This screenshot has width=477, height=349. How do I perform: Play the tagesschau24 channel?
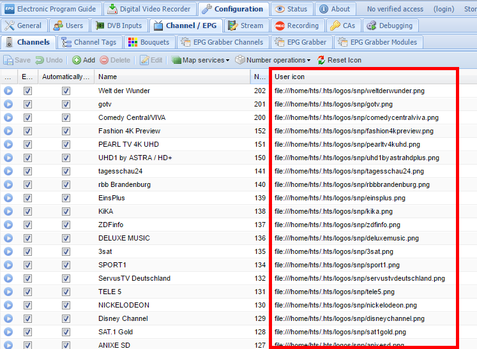coord(8,171)
